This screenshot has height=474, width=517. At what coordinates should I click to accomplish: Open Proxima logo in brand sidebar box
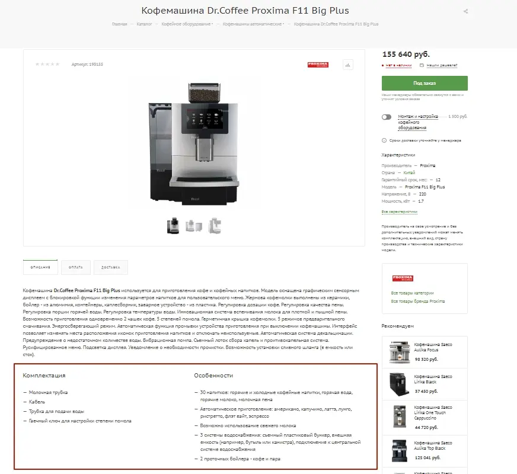[x=403, y=278]
